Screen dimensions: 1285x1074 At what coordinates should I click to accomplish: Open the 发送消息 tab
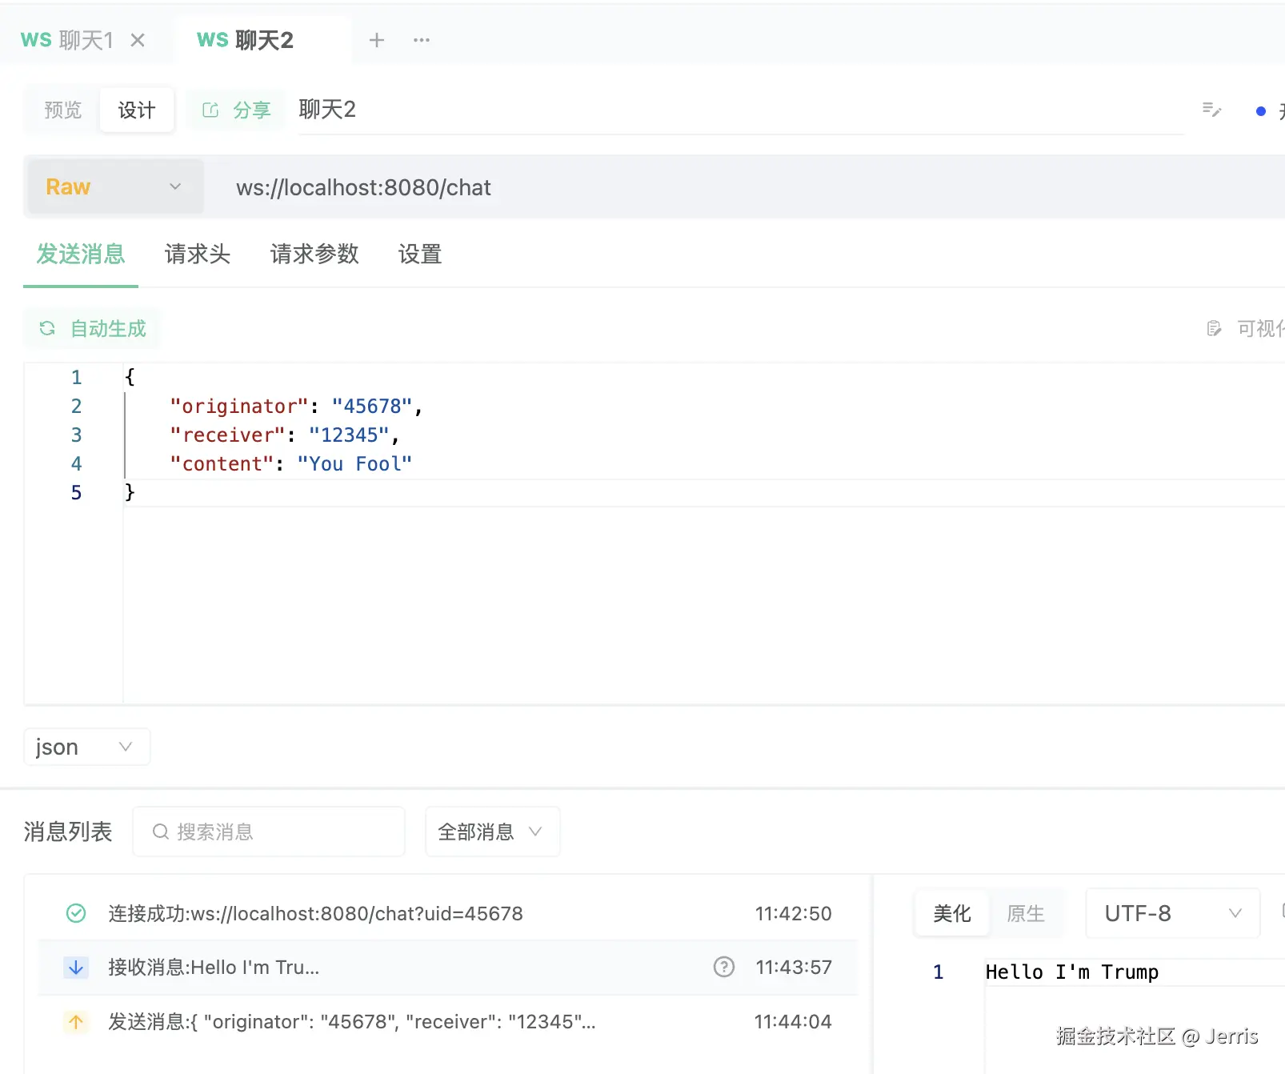pos(81,254)
